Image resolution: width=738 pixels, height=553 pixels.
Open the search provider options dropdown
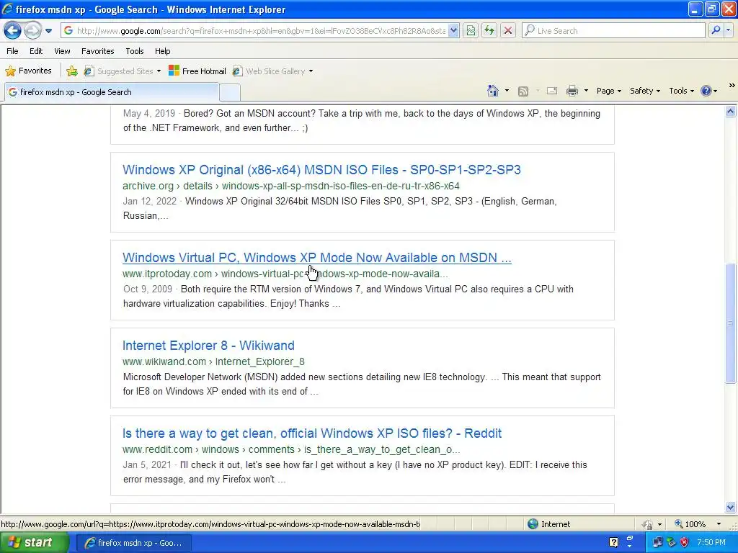pos(729,30)
